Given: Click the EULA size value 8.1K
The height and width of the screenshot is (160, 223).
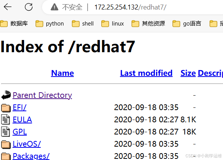Looking at the screenshot, I should tap(188, 120).
